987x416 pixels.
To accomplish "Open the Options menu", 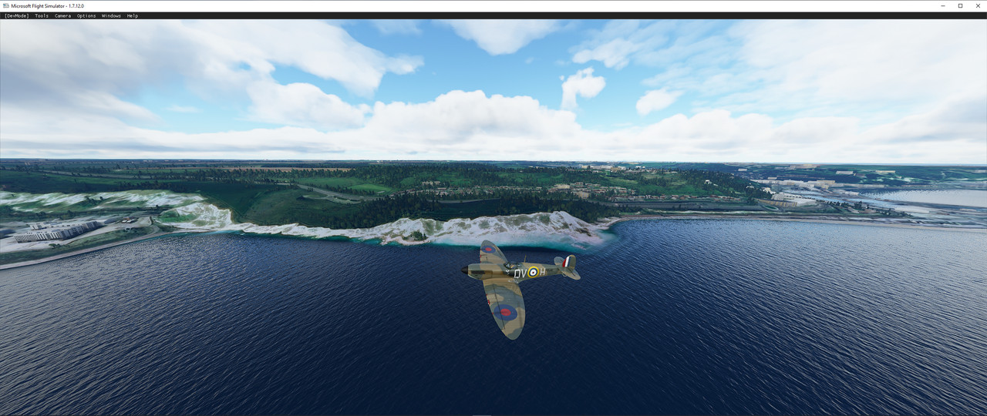I will point(86,15).
